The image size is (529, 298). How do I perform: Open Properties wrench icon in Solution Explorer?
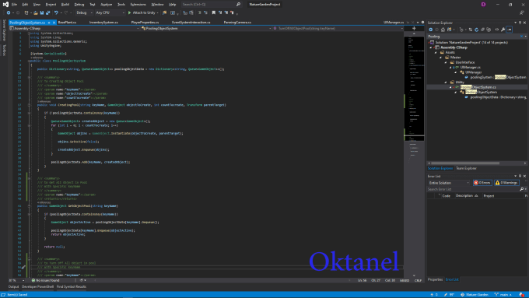click(503, 30)
